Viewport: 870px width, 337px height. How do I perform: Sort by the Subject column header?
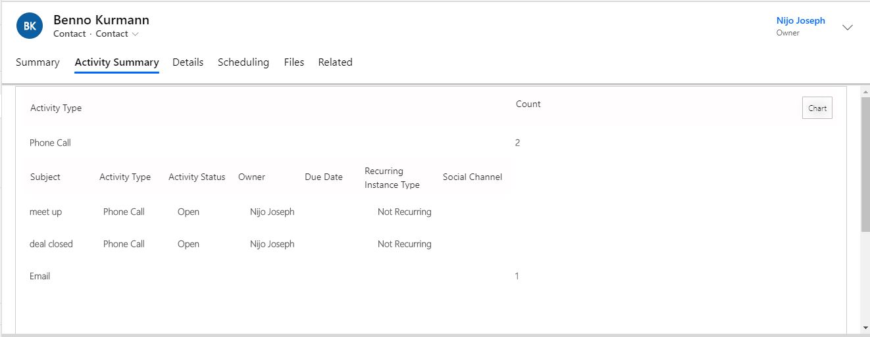tap(45, 177)
